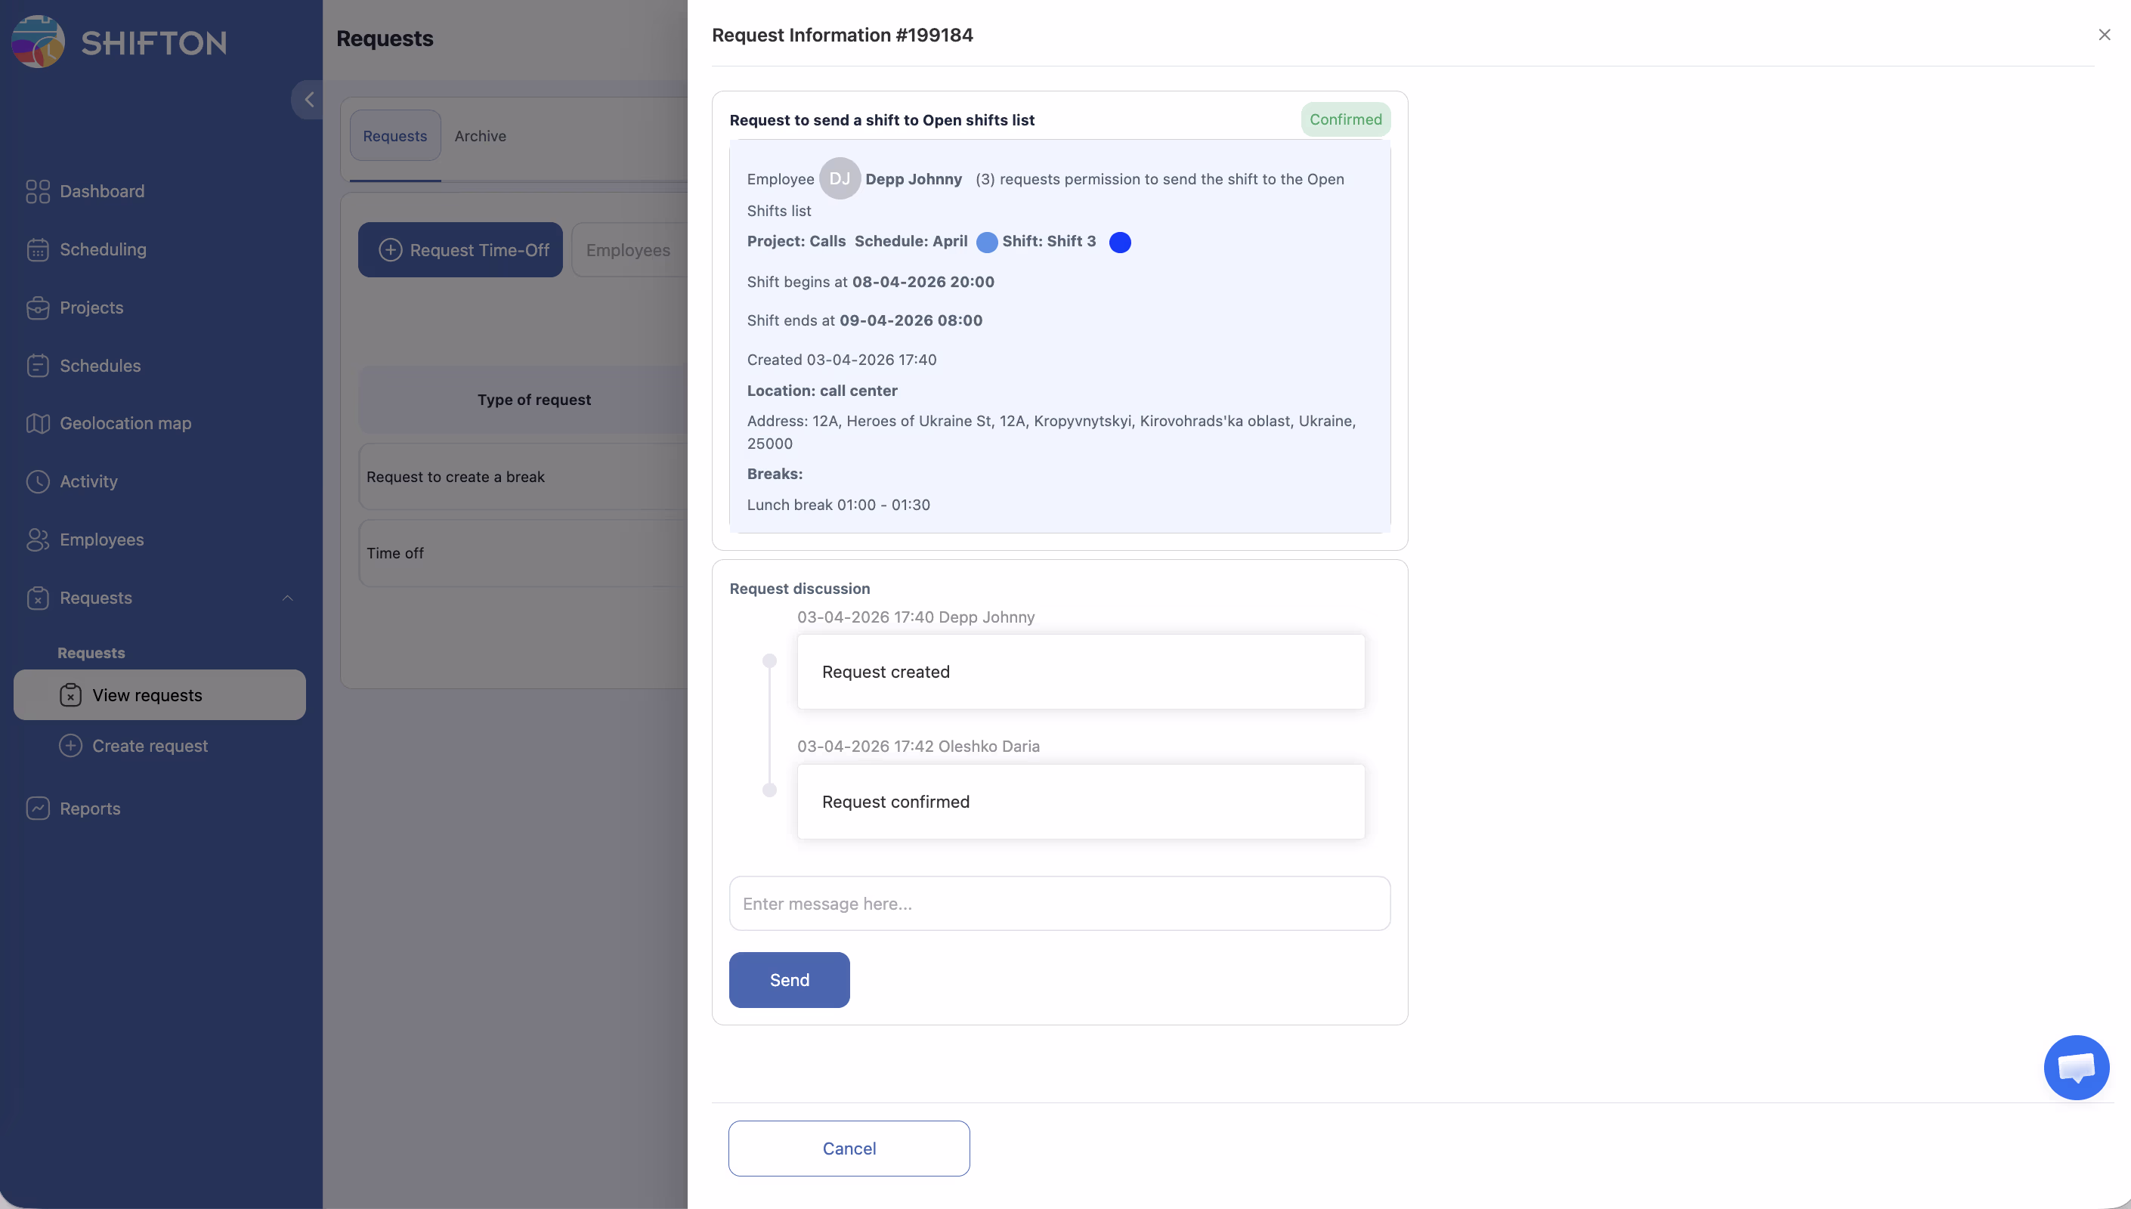Open the Employees filter dropdown

coord(629,250)
